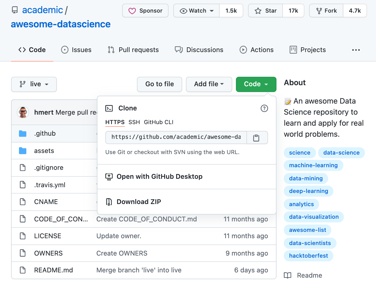Collapse the green Code dropdown
The width and height of the screenshot is (376, 285).
pyautogui.click(x=256, y=84)
